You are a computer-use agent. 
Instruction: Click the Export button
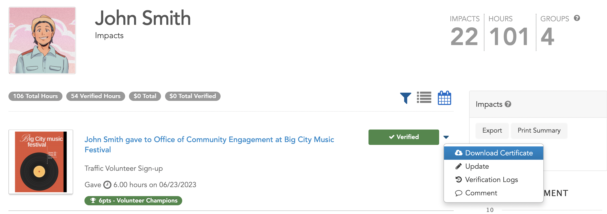point(492,131)
